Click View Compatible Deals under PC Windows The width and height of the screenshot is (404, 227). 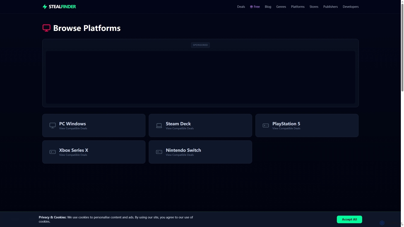point(73,128)
